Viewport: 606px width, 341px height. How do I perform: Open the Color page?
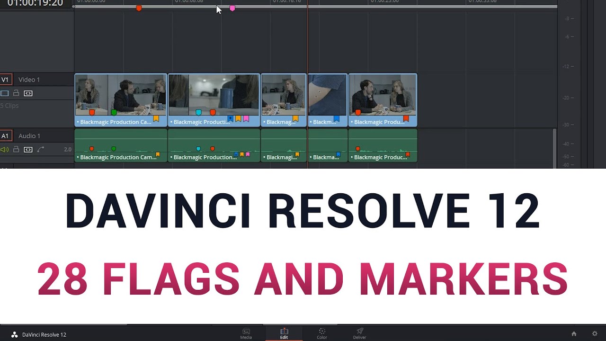(322, 334)
